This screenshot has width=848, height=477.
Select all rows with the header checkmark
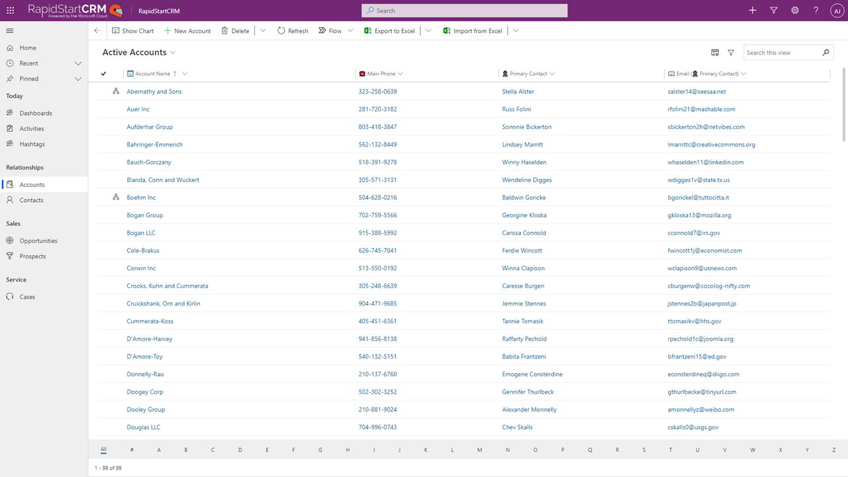click(x=103, y=74)
